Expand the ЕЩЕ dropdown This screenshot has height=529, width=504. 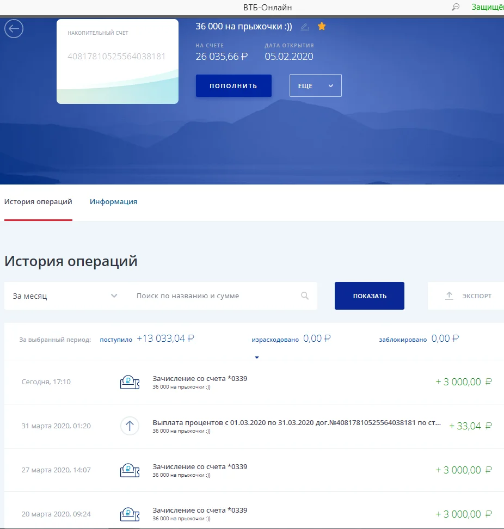pos(315,85)
